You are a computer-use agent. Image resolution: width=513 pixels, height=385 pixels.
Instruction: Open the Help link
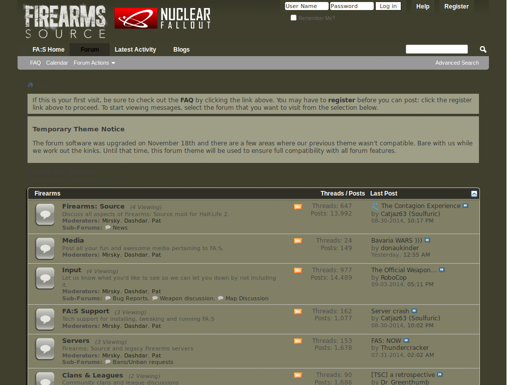click(x=423, y=7)
